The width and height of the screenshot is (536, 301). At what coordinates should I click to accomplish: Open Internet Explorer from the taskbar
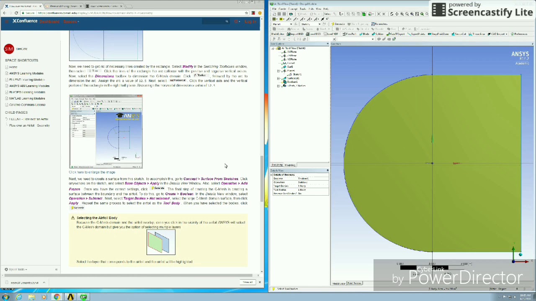coord(19,297)
